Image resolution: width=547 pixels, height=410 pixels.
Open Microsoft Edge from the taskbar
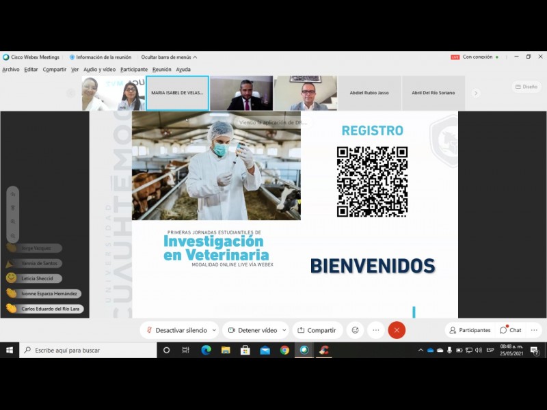206,350
